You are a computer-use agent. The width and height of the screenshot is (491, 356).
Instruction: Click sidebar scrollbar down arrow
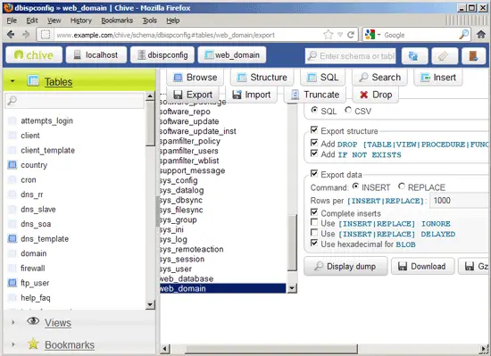click(150, 304)
